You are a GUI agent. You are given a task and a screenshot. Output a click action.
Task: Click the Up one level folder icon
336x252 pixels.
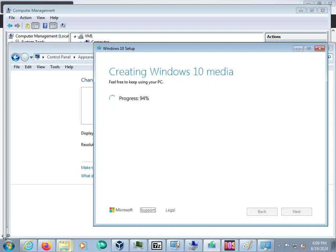click(28, 26)
